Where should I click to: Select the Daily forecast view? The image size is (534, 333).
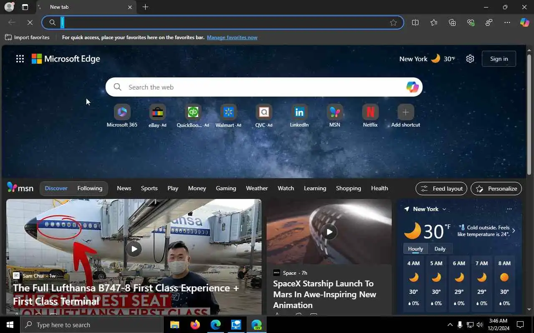point(440,249)
